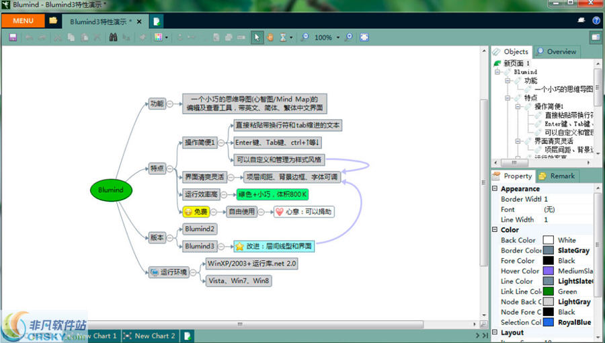Click the Line Width value field
Image resolution: width=605 pixels, height=343 pixels.
point(568,219)
